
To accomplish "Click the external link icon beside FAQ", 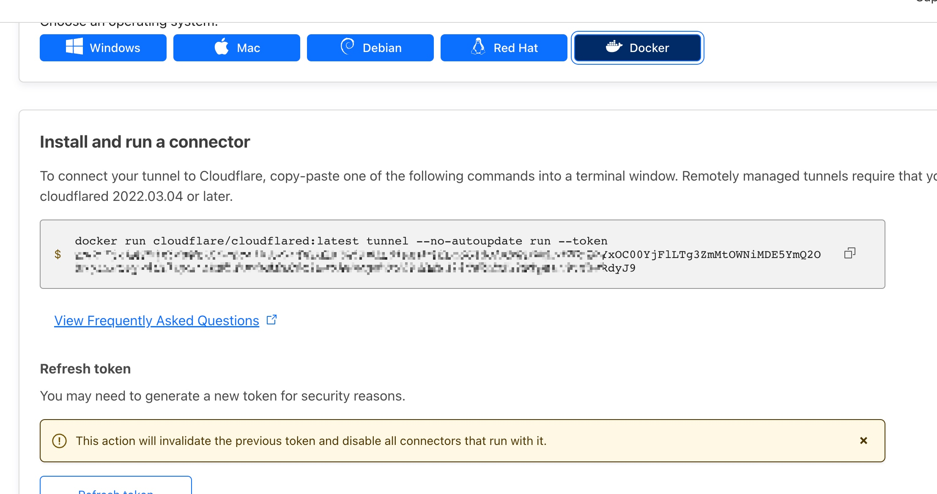I will coord(272,320).
